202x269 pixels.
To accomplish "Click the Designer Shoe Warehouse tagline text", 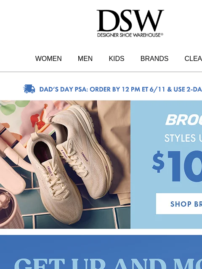I will [x=130, y=35].
